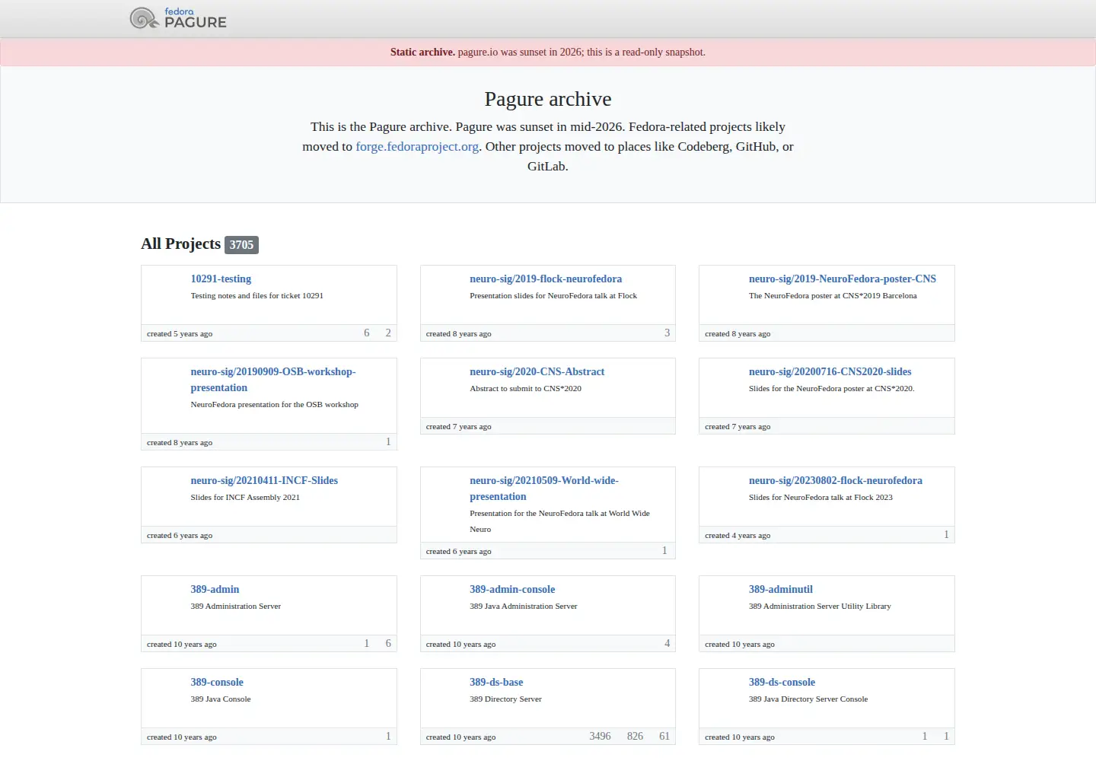Viewport: 1096px width, 761px height.
Task: Open the forge.fedoraproject.org link
Action: [417, 147]
